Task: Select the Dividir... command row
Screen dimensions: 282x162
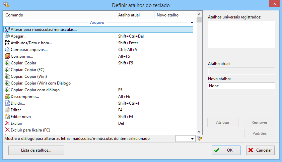Action: pos(98,103)
